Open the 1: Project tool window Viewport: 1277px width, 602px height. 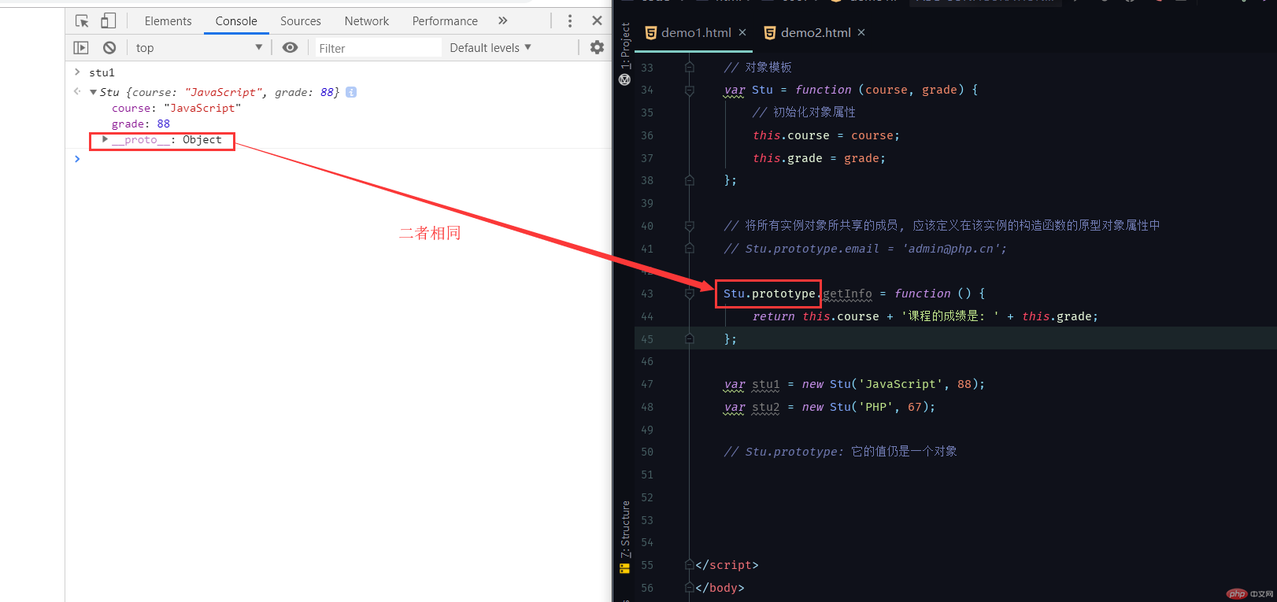tap(625, 46)
